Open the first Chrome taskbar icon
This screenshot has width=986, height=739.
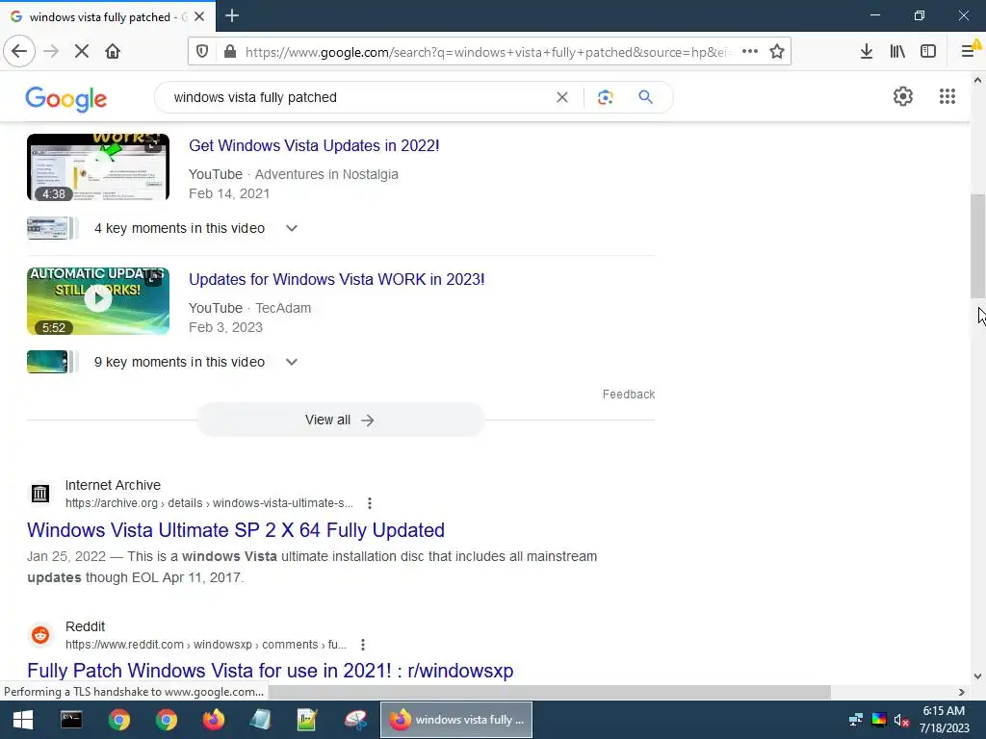(x=118, y=720)
